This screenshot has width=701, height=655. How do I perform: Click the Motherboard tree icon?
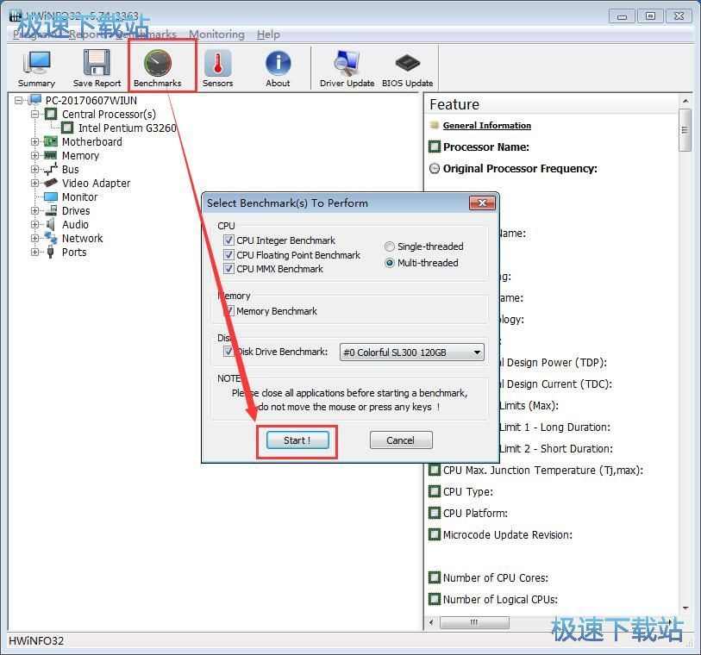click(x=51, y=141)
